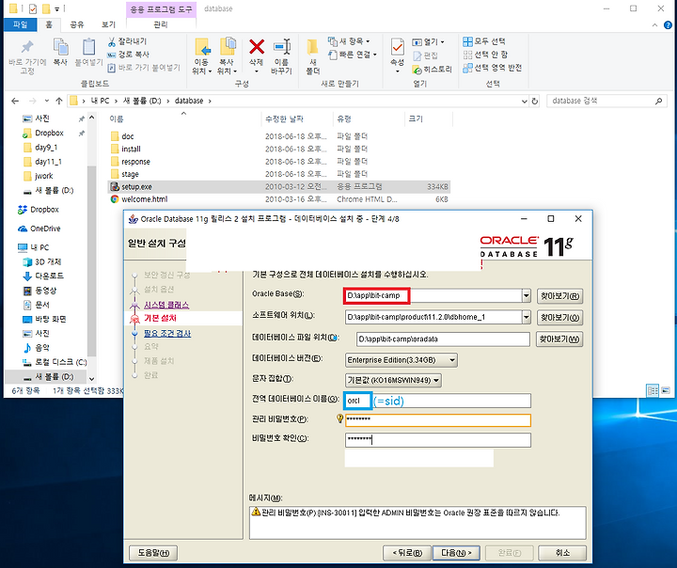Open recent locations dropdown next to forward arrow
677x568 pixels.
tap(47, 101)
